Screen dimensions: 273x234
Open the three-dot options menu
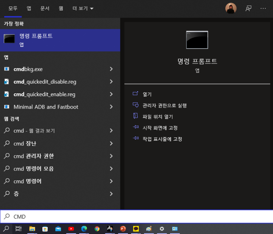pyautogui.click(x=263, y=8)
